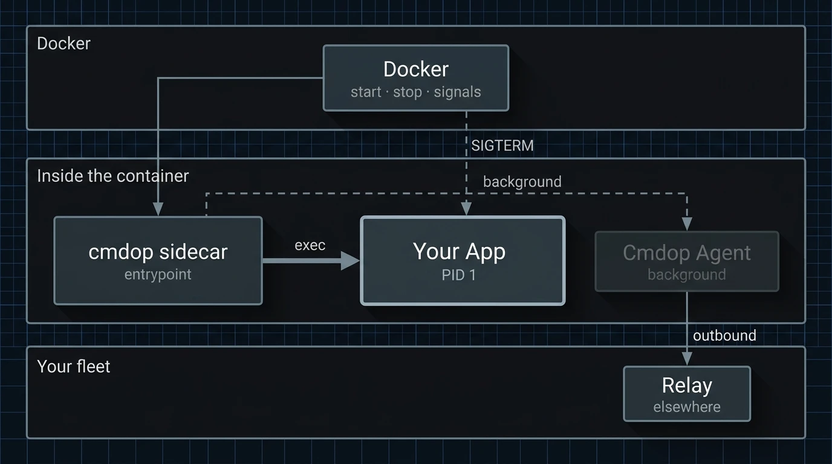Select the Docker start stop signals box

click(416, 78)
